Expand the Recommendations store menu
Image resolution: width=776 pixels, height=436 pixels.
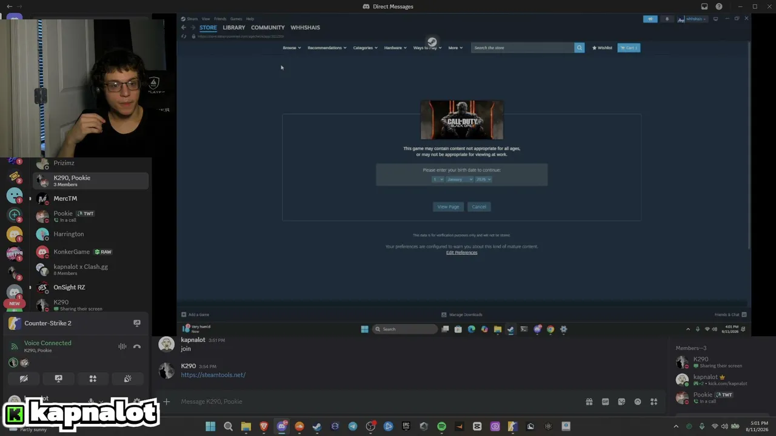(x=327, y=48)
